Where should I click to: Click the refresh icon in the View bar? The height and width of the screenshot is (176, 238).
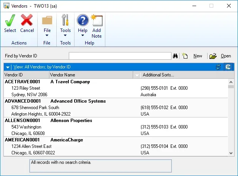pos(218,67)
